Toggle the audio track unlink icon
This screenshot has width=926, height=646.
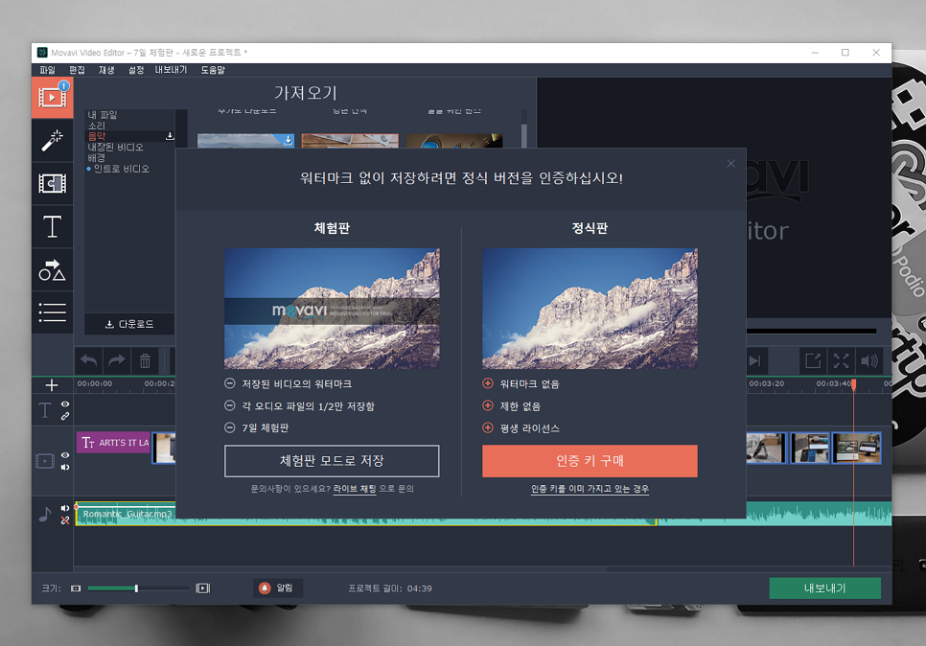[x=65, y=520]
